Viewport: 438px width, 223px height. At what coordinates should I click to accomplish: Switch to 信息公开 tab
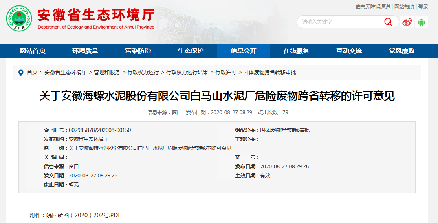tap(244, 51)
